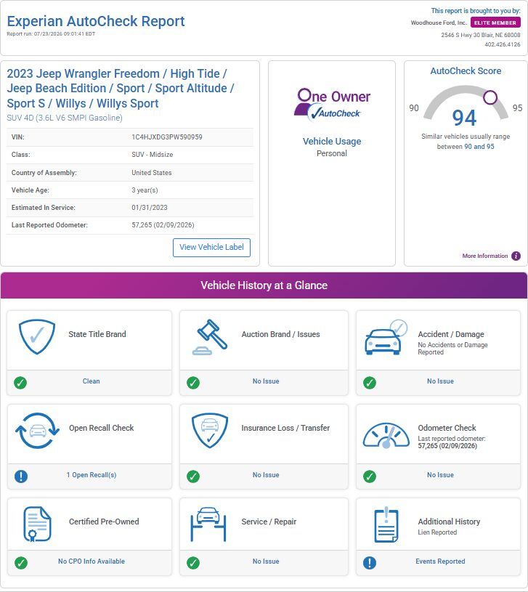Click the Experian AutoCheck Report title
Screen dimensions: 528x592
[x=96, y=21]
